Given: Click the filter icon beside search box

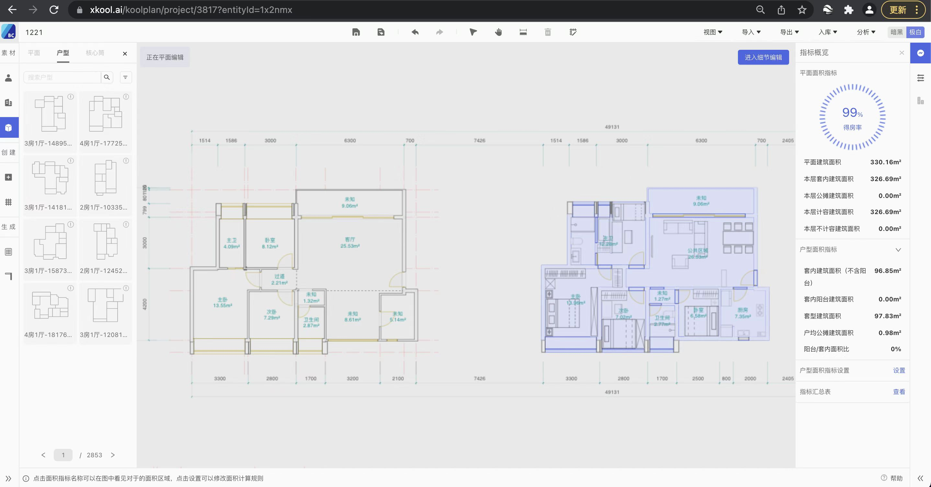Looking at the screenshot, I should (x=125, y=77).
